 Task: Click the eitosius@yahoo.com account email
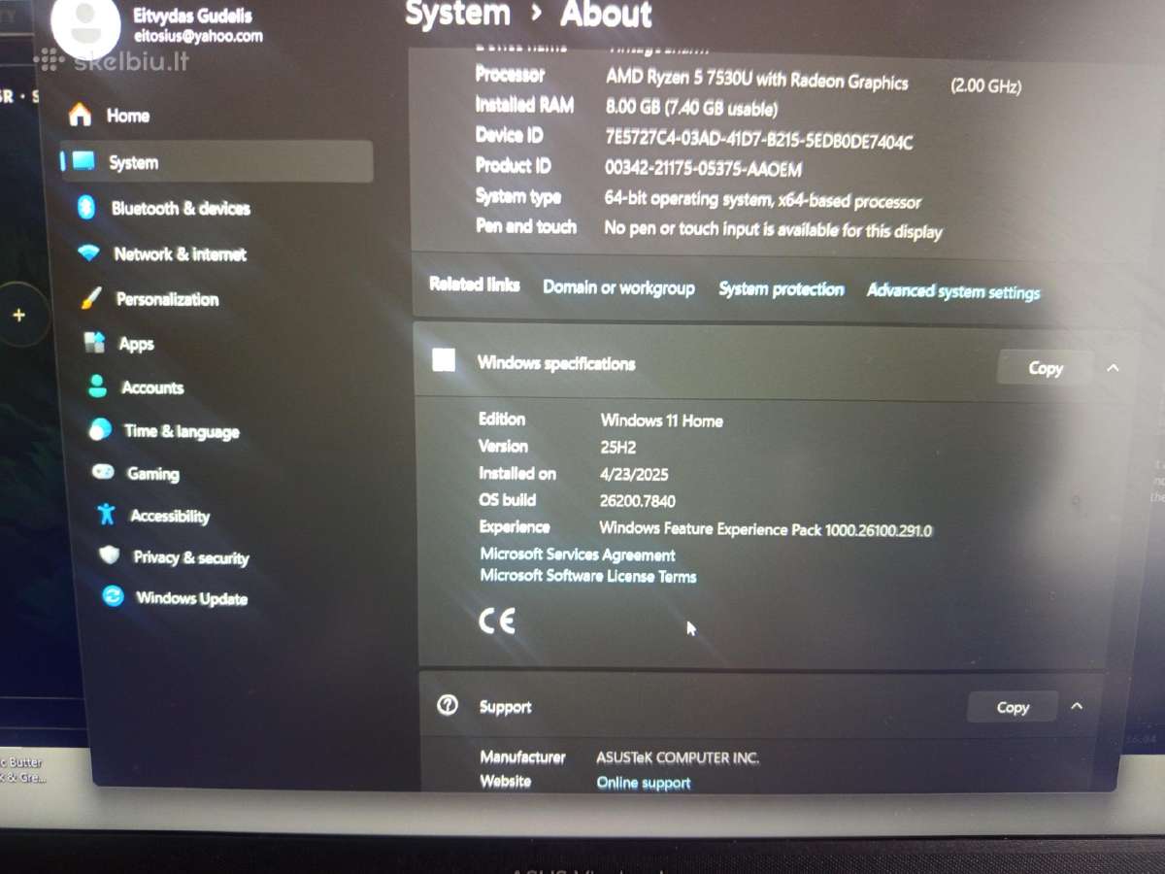(198, 36)
